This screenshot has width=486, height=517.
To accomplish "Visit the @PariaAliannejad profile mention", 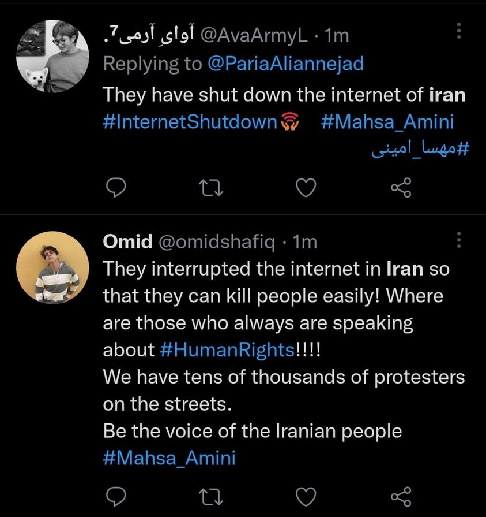I will (285, 63).
